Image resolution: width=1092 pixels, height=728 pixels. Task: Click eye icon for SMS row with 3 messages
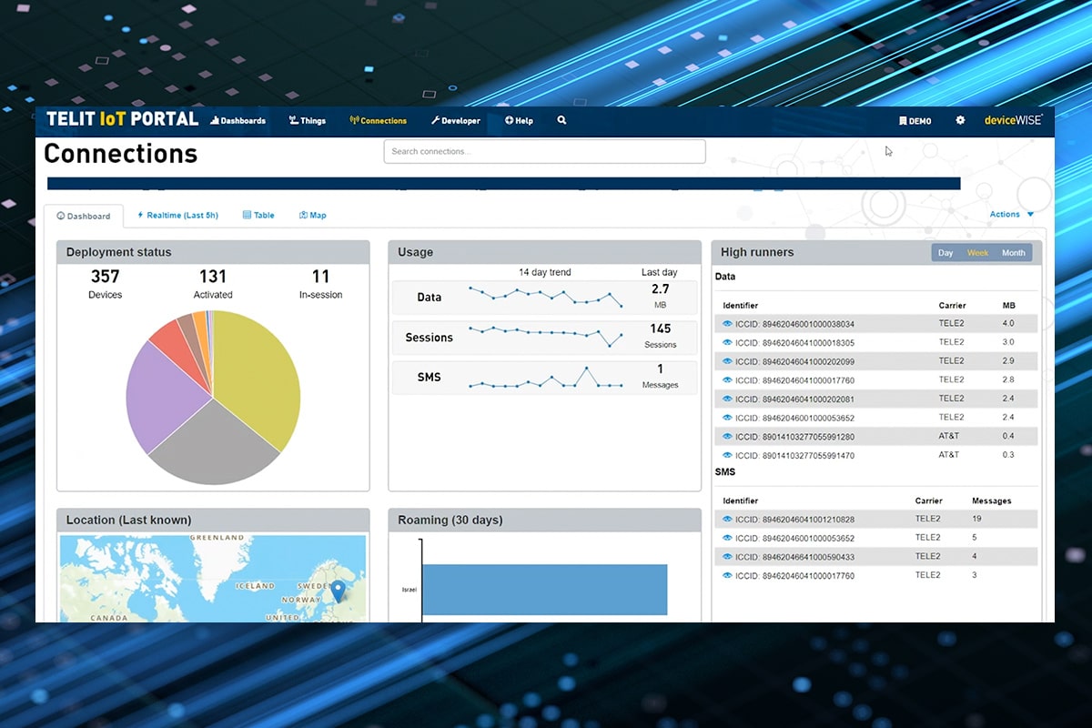click(x=727, y=575)
